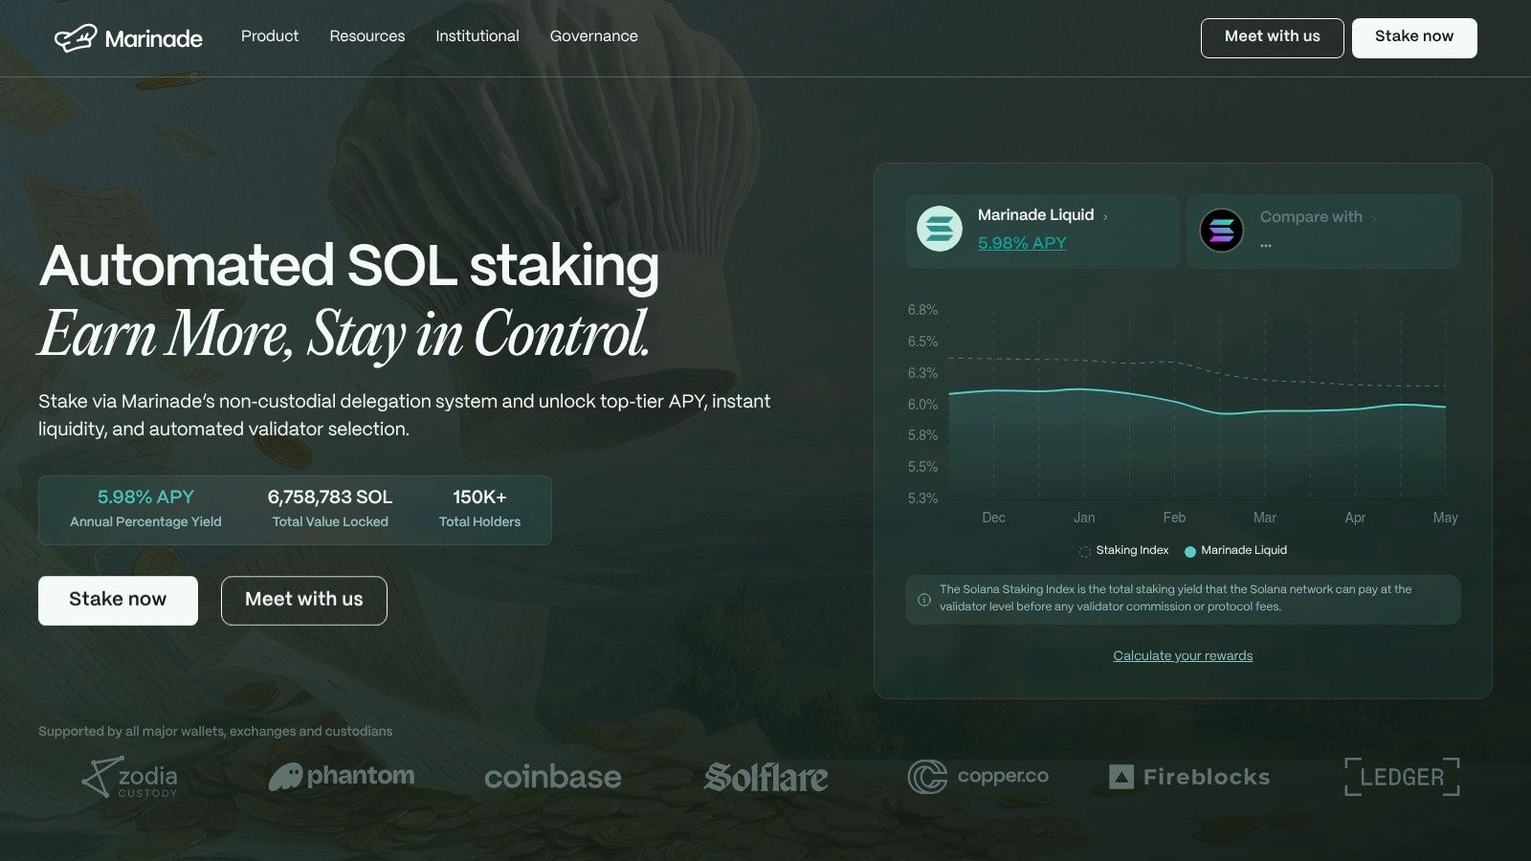Click the Jan label on chart axis
1531x861 pixels.
(1084, 518)
